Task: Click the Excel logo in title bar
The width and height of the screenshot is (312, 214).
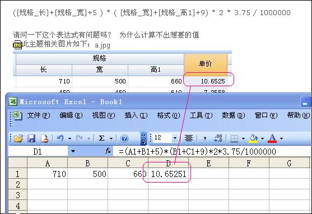Action: [13, 102]
